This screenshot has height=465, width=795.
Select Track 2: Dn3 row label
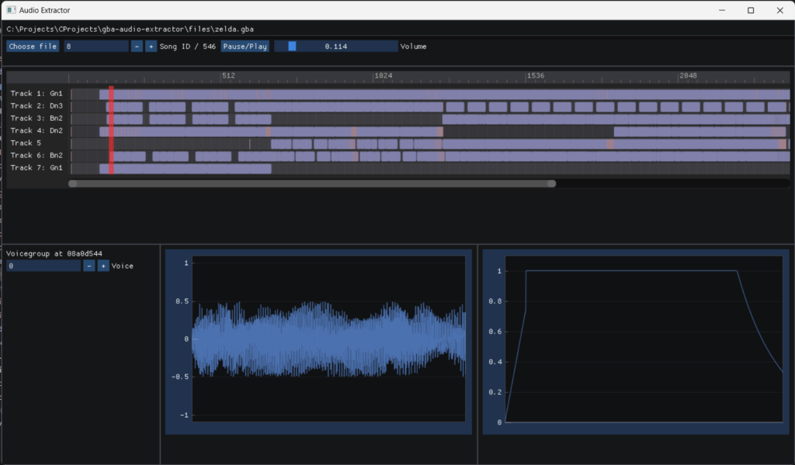pos(36,105)
